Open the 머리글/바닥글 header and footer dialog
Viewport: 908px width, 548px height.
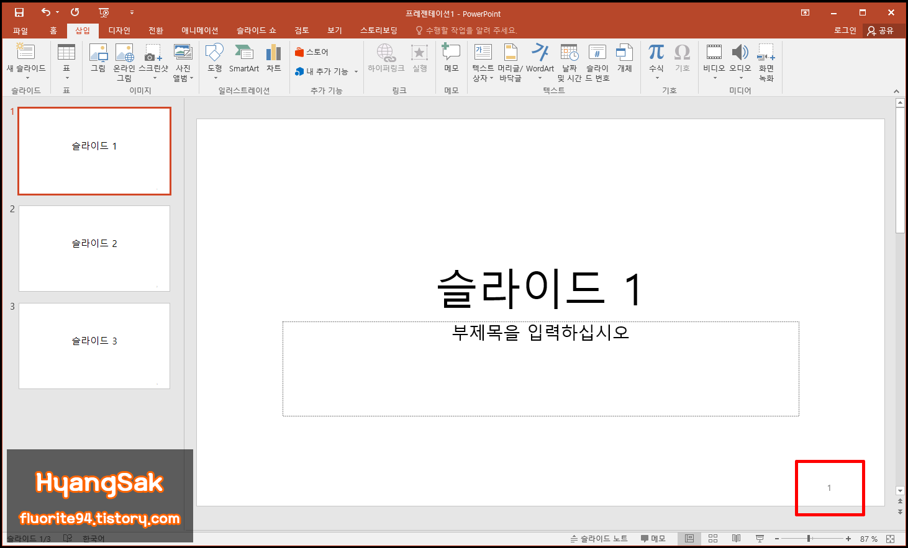[x=511, y=63]
